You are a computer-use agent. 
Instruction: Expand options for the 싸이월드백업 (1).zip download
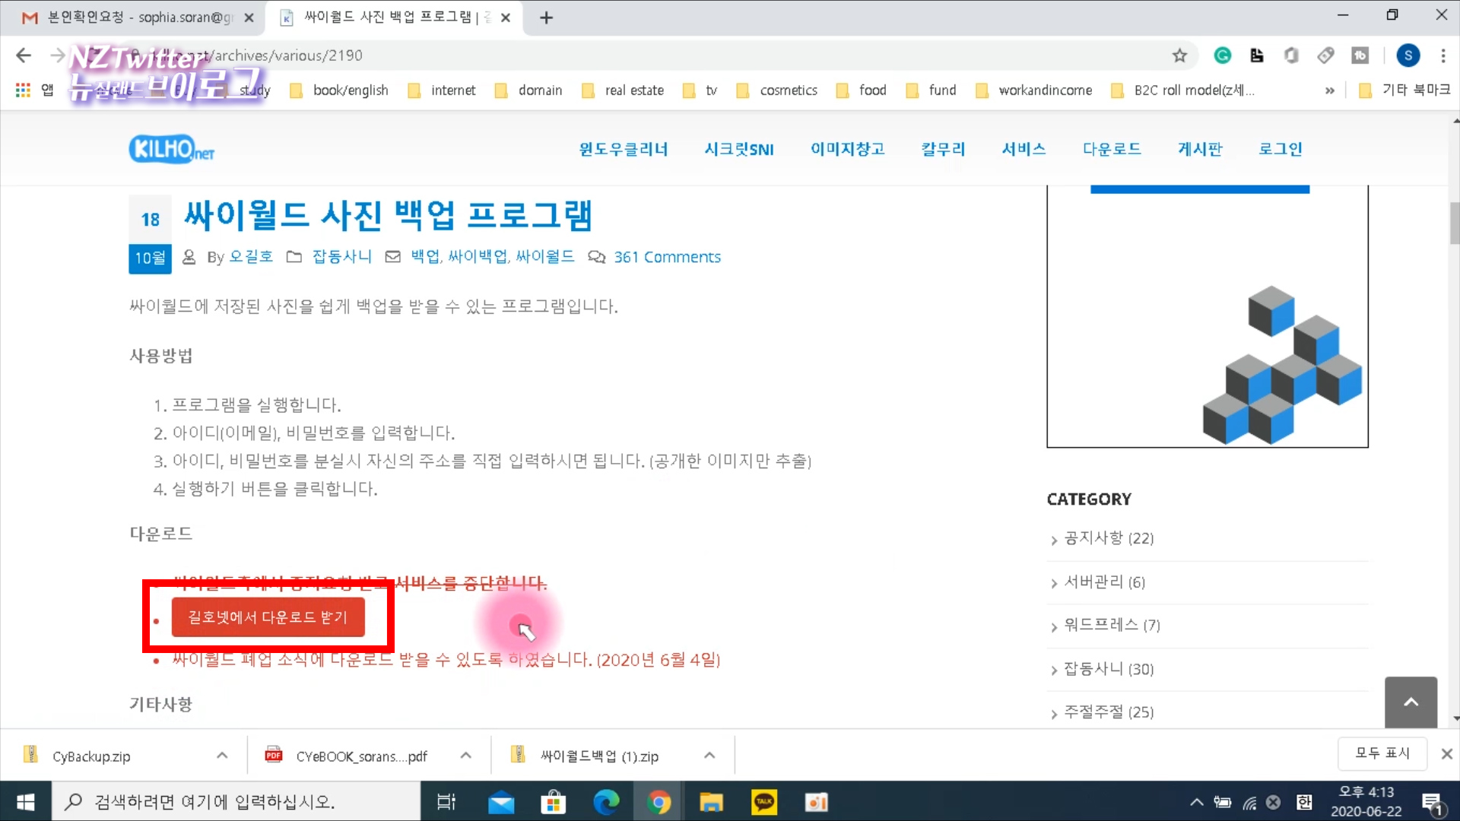click(709, 756)
